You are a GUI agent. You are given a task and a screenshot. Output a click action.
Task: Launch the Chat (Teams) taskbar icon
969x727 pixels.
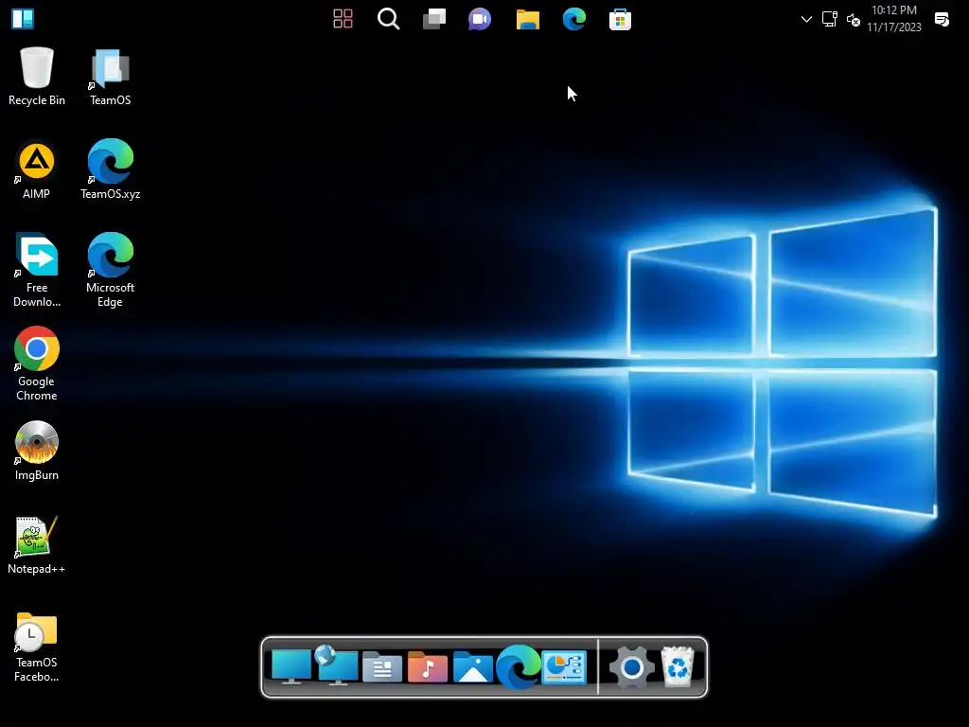click(480, 19)
